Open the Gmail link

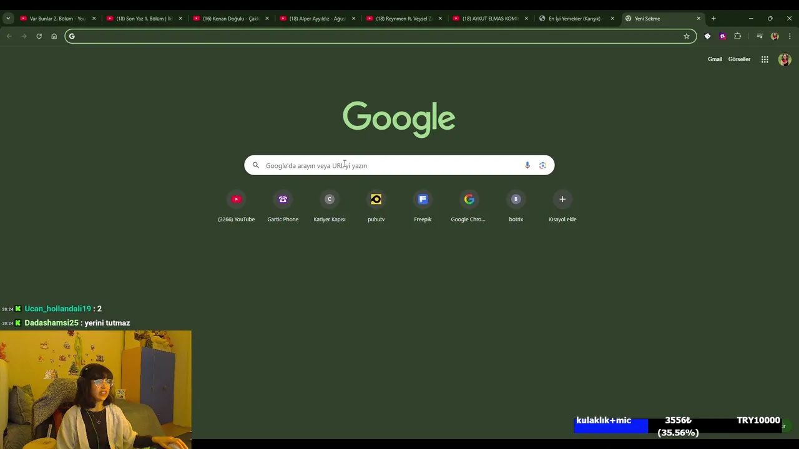715,59
